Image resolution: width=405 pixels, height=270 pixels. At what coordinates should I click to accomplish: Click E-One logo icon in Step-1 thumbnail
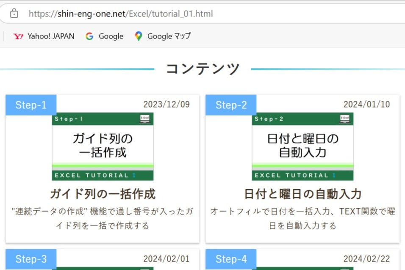[x=145, y=119]
